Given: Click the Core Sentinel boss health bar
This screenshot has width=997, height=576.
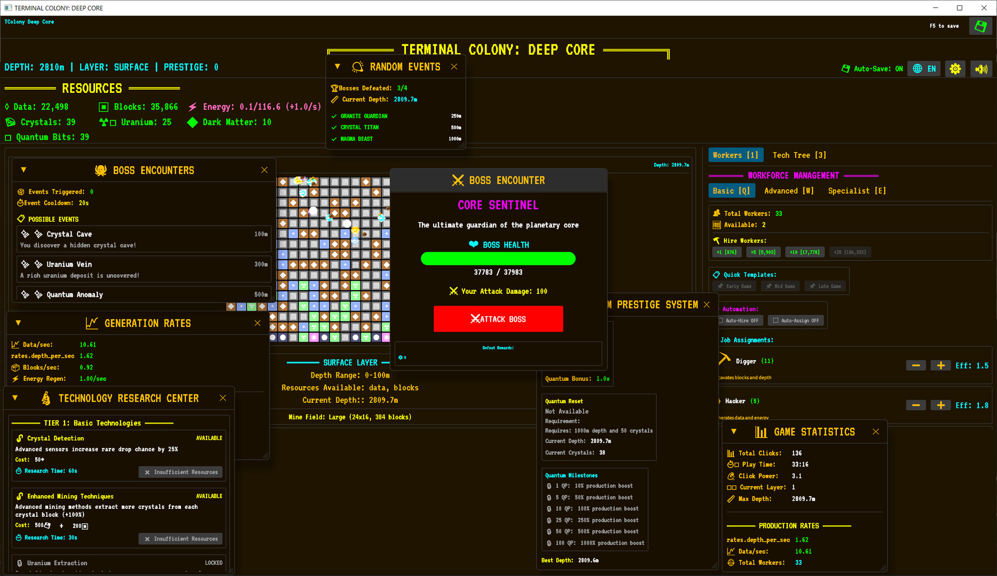Looking at the screenshot, I should point(498,259).
